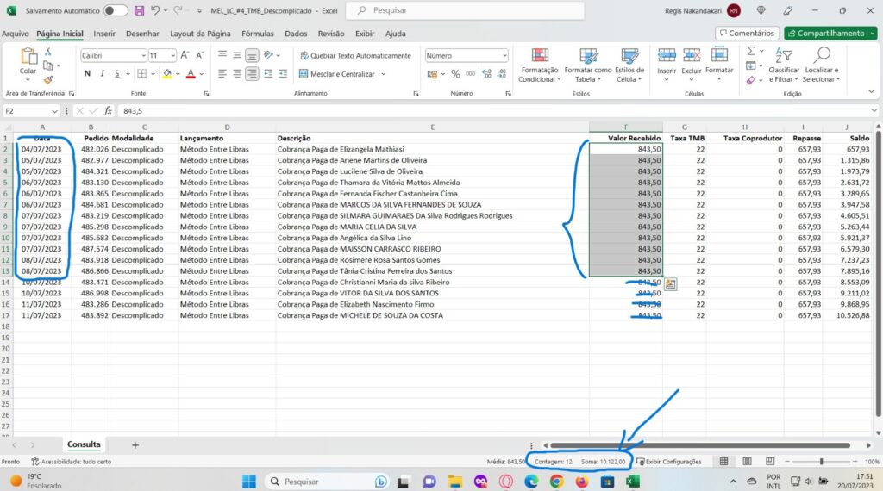Click increase decimal places icon
883x491 pixels.
[x=486, y=74]
